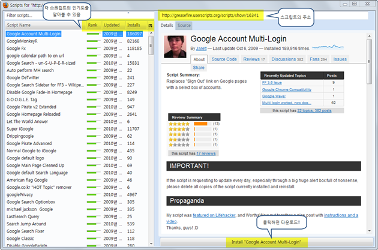This screenshot has height=250, width=378.
Task: Type in the Filter scripts field
Action: point(79,15)
